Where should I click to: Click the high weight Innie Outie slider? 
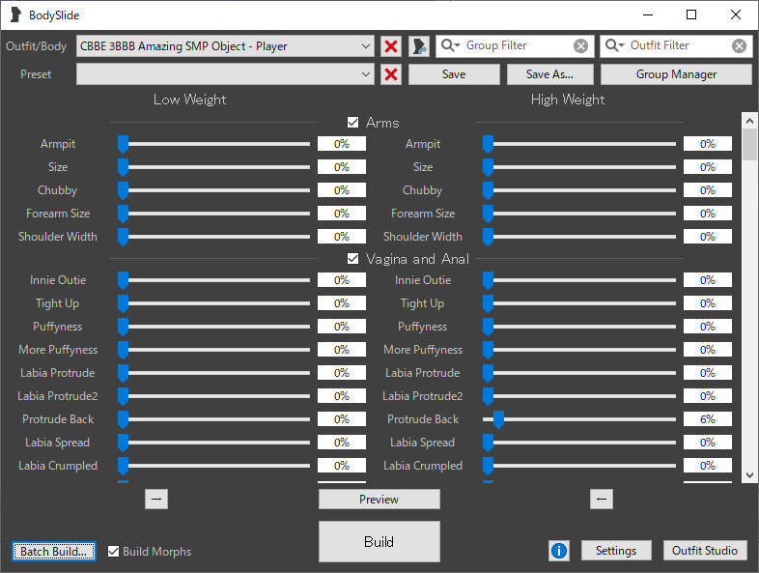(x=579, y=280)
